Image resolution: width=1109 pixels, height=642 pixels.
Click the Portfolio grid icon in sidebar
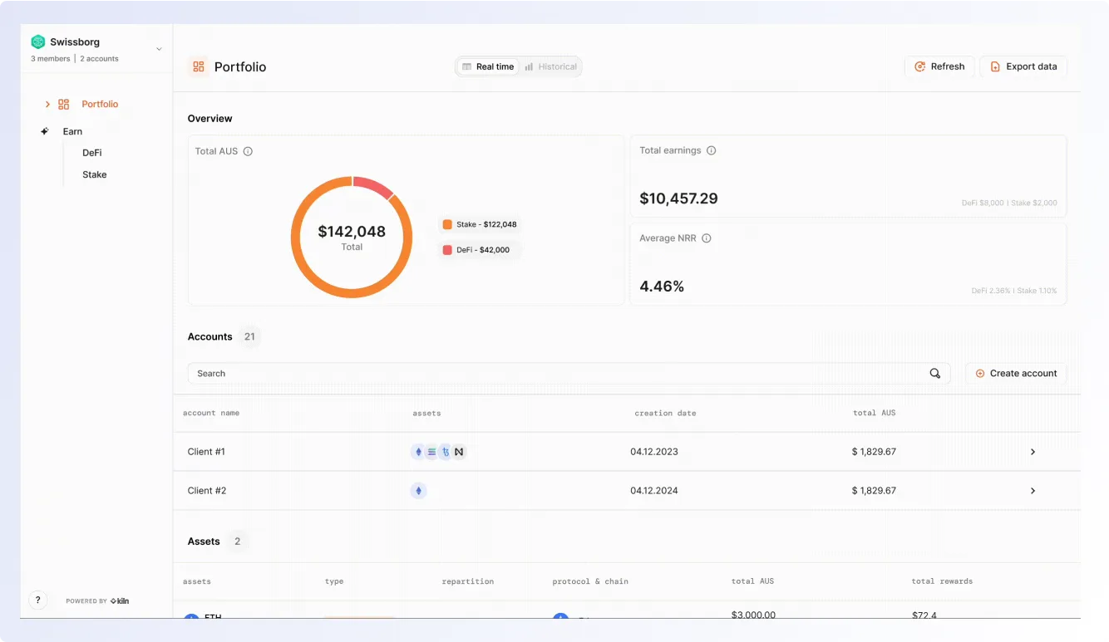pyautogui.click(x=64, y=104)
